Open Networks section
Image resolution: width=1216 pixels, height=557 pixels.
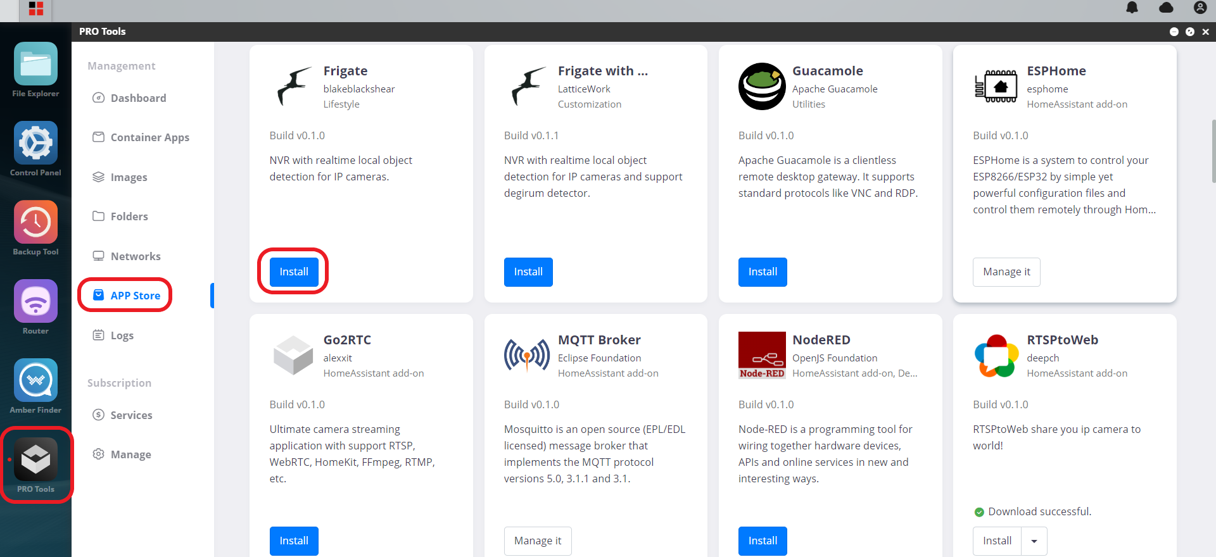[136, 256]
